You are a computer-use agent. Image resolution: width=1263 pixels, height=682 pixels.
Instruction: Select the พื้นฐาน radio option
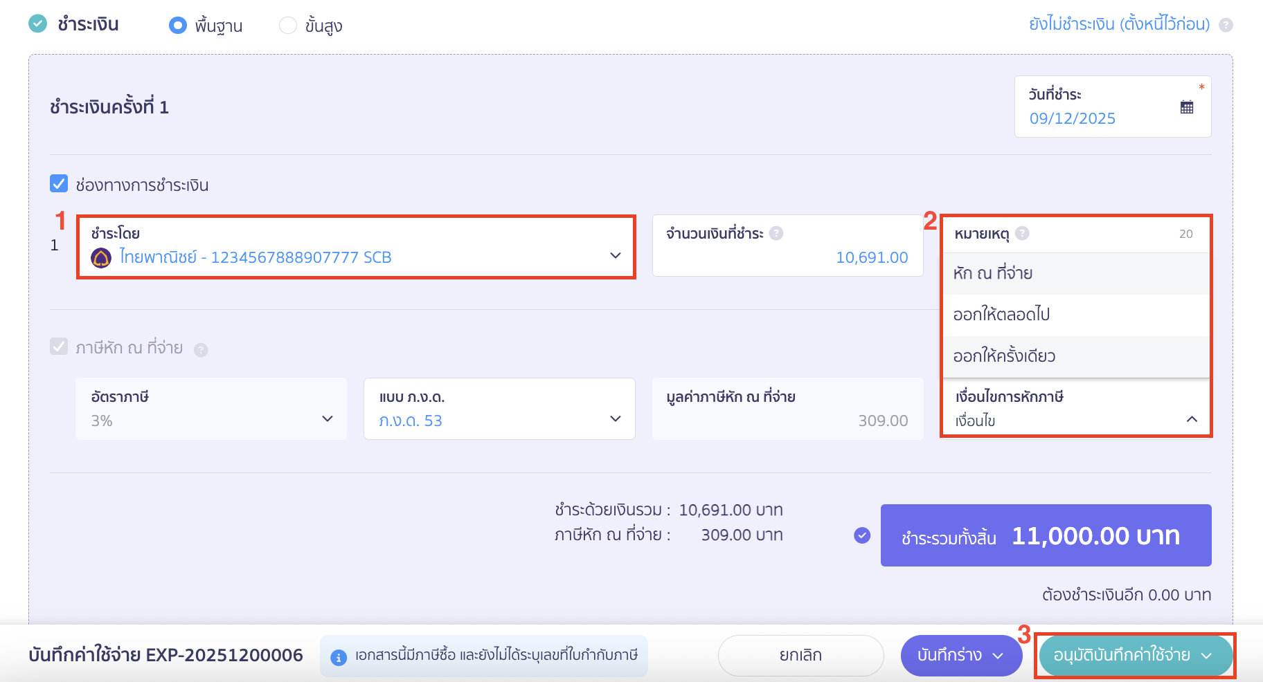[178, 26]
